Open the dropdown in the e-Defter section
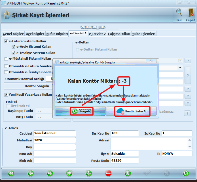Screen dimensions: 197x182 coord(180,68)
